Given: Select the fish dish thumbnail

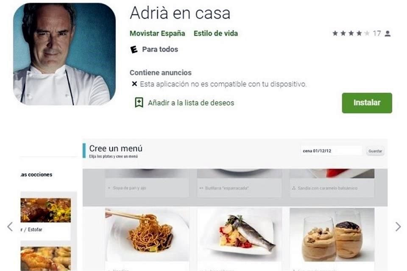Looking at the screenshot, I should pos(240,235).
